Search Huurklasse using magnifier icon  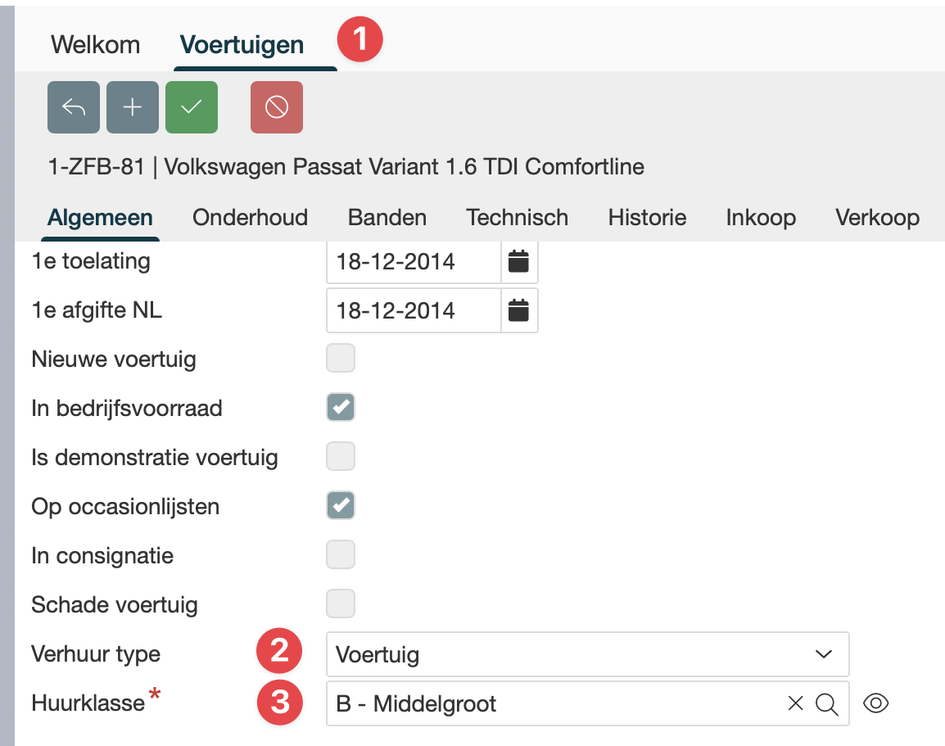click(x=827, y=703)
